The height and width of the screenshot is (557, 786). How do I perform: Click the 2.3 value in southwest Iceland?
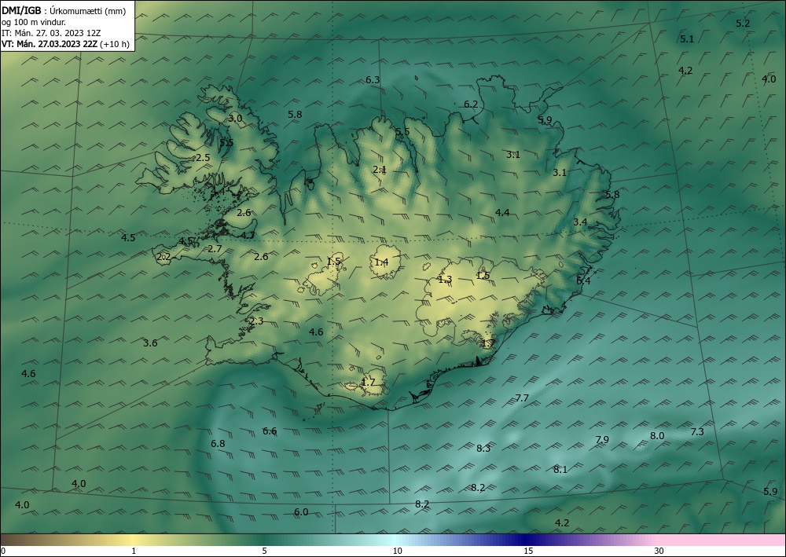pos(256,321)
